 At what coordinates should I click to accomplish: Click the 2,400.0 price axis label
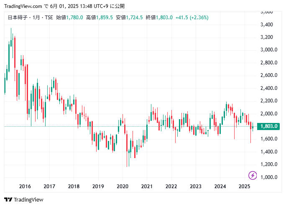(x=269, y=88)
